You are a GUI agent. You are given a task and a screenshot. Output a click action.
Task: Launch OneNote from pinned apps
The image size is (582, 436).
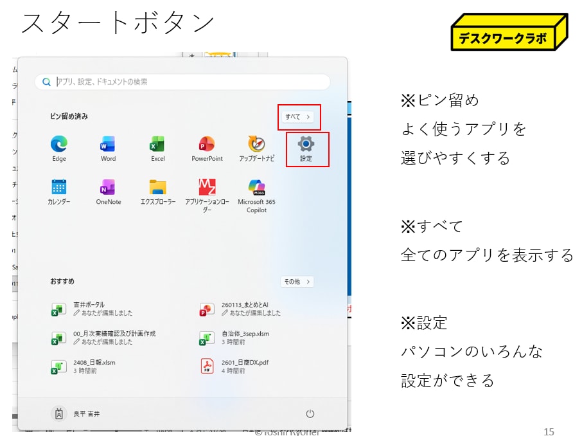pos(108,192)
